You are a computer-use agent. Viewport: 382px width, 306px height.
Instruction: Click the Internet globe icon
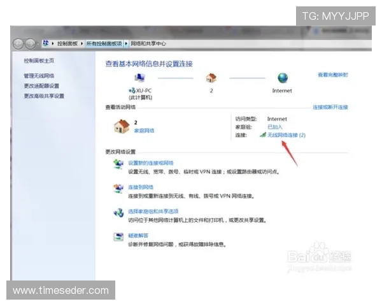(x=283, y=78)
